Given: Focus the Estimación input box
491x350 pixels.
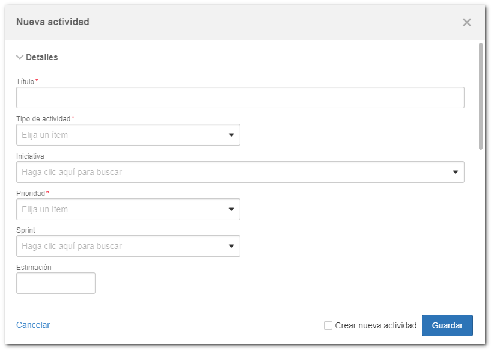Looking at the screenshot, I should coord(56,283).
